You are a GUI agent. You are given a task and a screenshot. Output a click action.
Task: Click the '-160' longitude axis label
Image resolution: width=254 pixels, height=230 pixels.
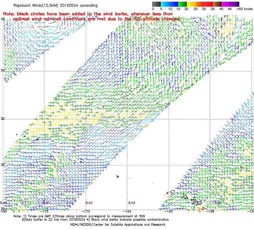tap(169, 211)
